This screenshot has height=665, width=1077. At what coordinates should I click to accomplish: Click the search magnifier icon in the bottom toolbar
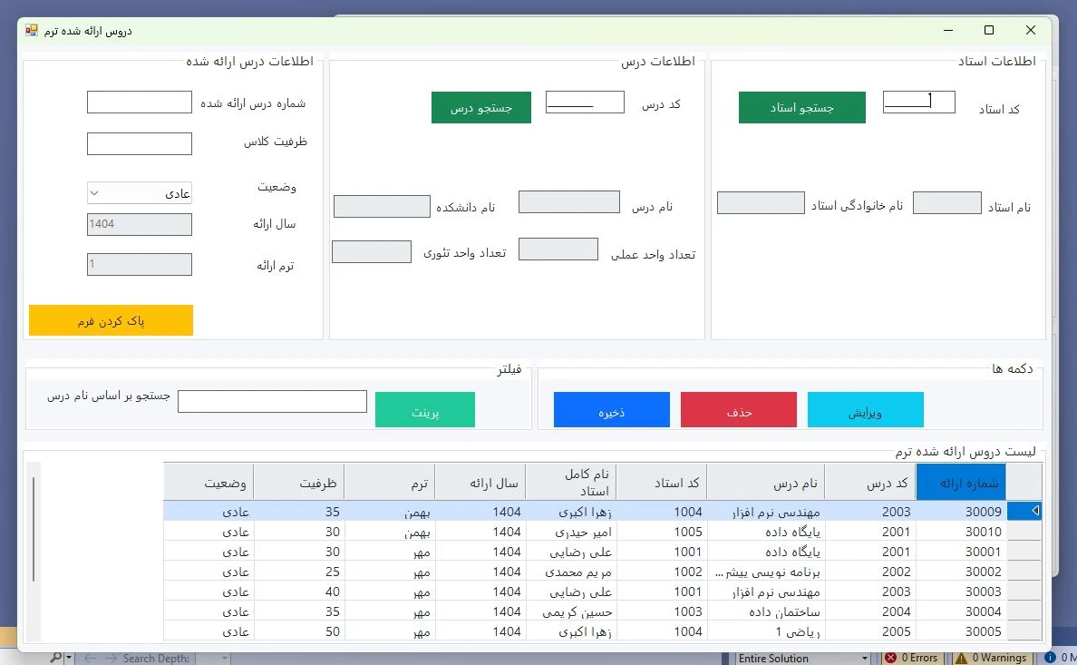click(x=56, y=658)
